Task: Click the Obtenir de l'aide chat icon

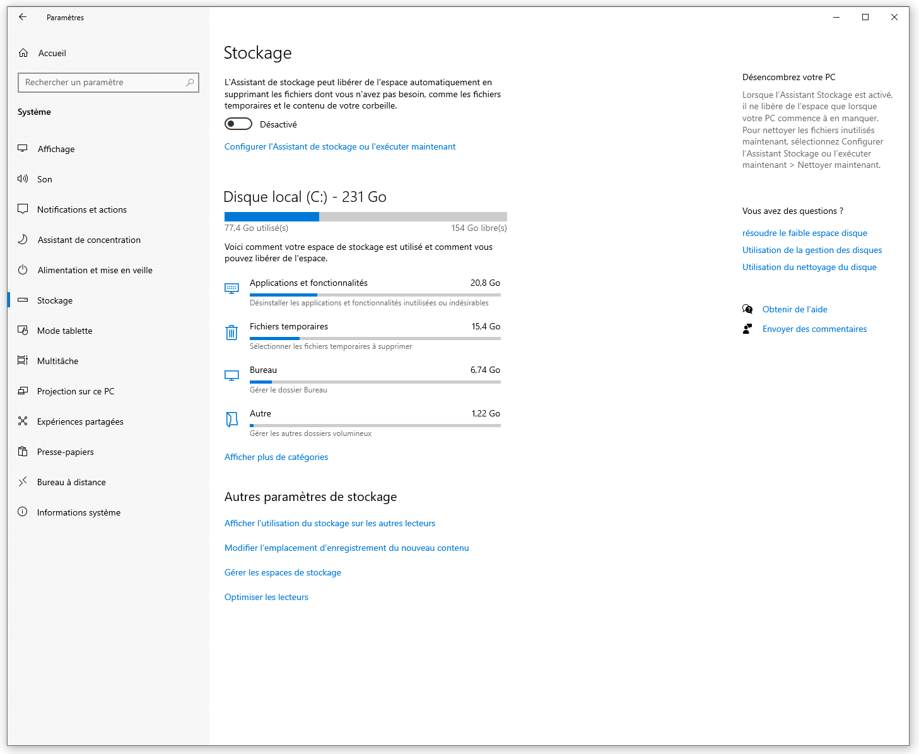Action: [747, 309]
